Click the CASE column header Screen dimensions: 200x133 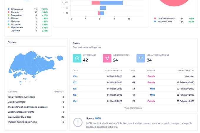[x=75, y=71]
